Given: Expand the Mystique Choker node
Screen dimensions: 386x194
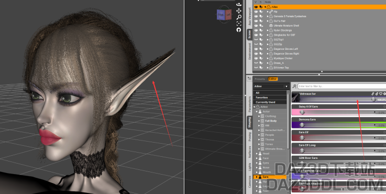Looking at the screenshot, I should [268, 58].
